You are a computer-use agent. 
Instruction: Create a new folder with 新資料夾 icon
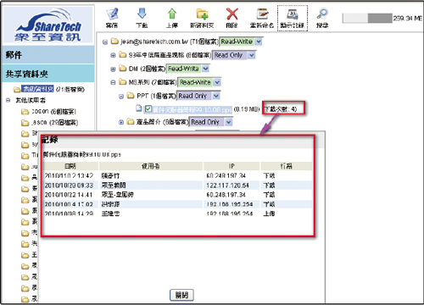coord(202,14)
